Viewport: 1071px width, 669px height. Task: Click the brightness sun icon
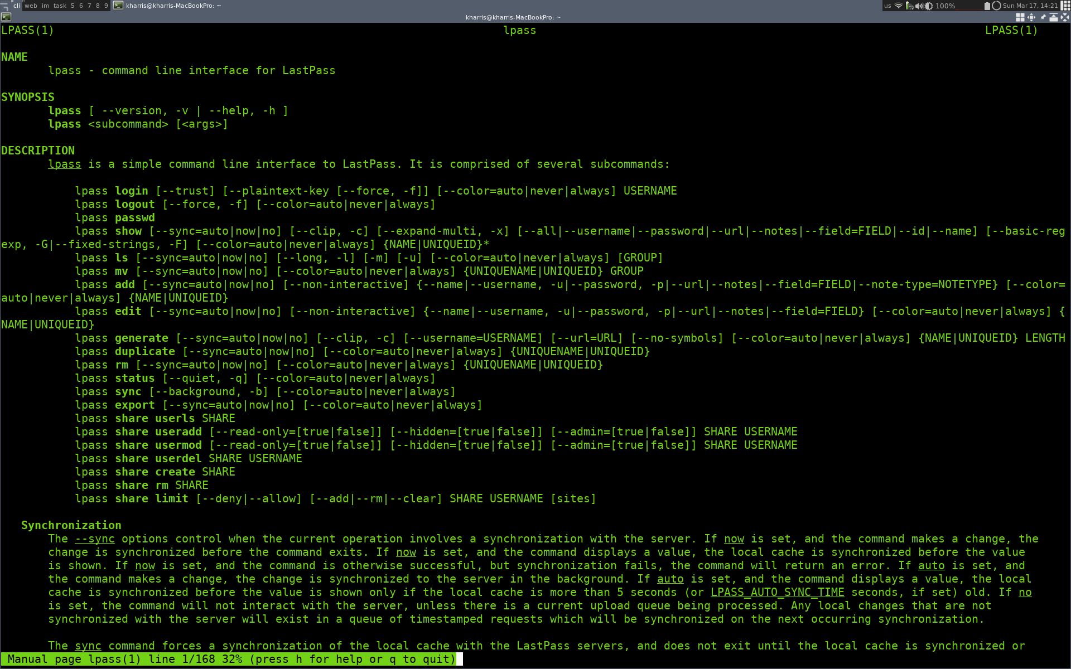[929, 6]
